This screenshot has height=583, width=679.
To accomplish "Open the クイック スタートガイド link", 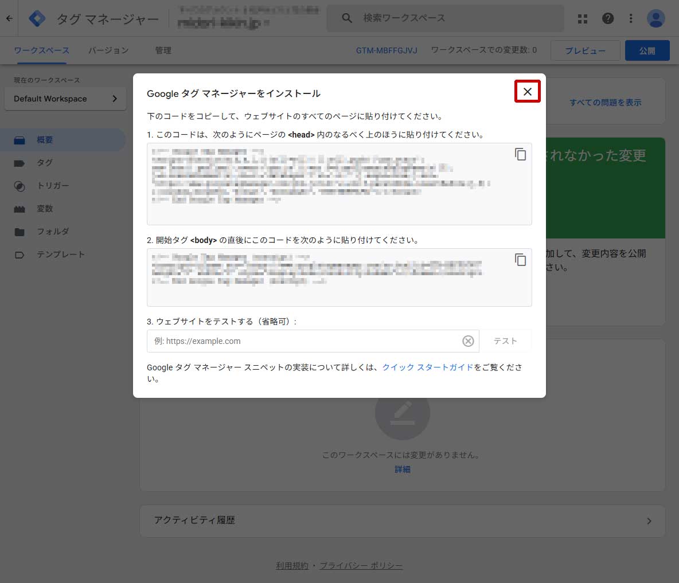I will (x=428, y=367).
